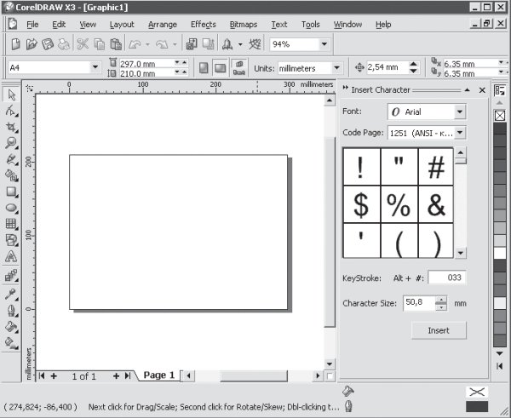The image size is (511, 418).
Task: Pick the white color palette swatch
Action: tap(500, 253)
